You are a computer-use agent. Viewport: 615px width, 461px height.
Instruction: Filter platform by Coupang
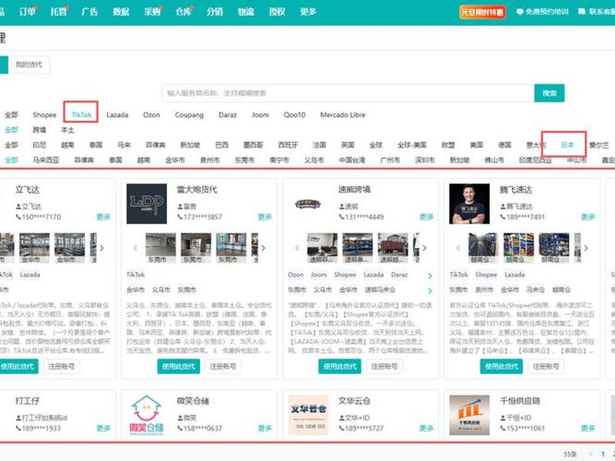(x=189, y=114)
